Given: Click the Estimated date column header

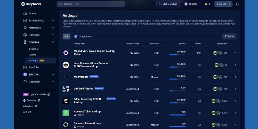Looking at the screenshot, I should (132, 44).
